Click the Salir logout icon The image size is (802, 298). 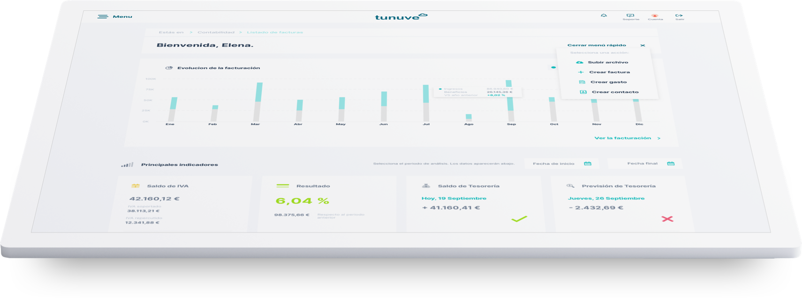[x=679, y=15]
